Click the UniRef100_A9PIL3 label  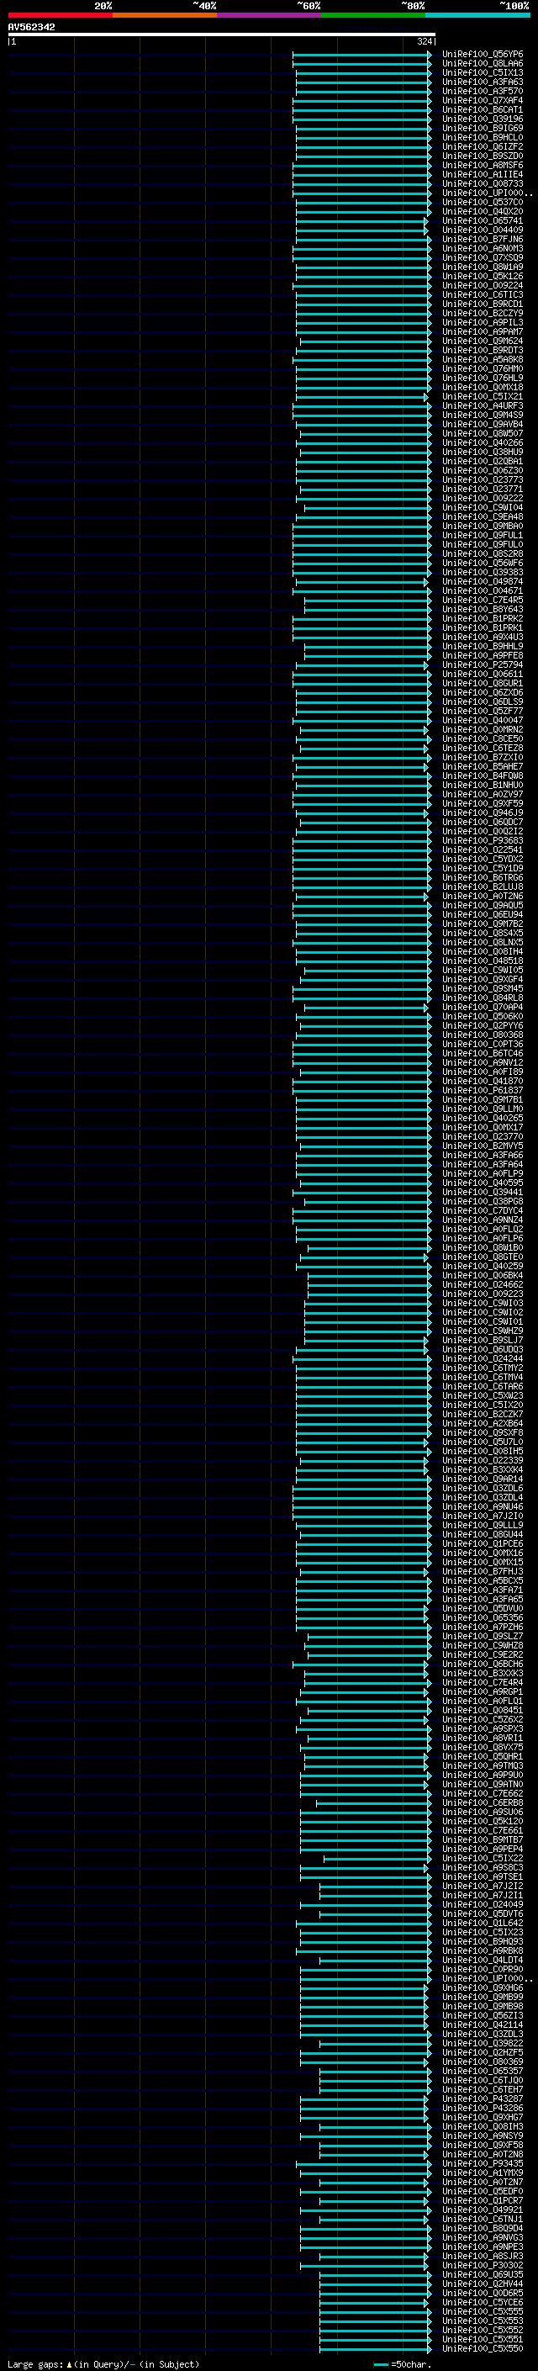click(483, 322)
